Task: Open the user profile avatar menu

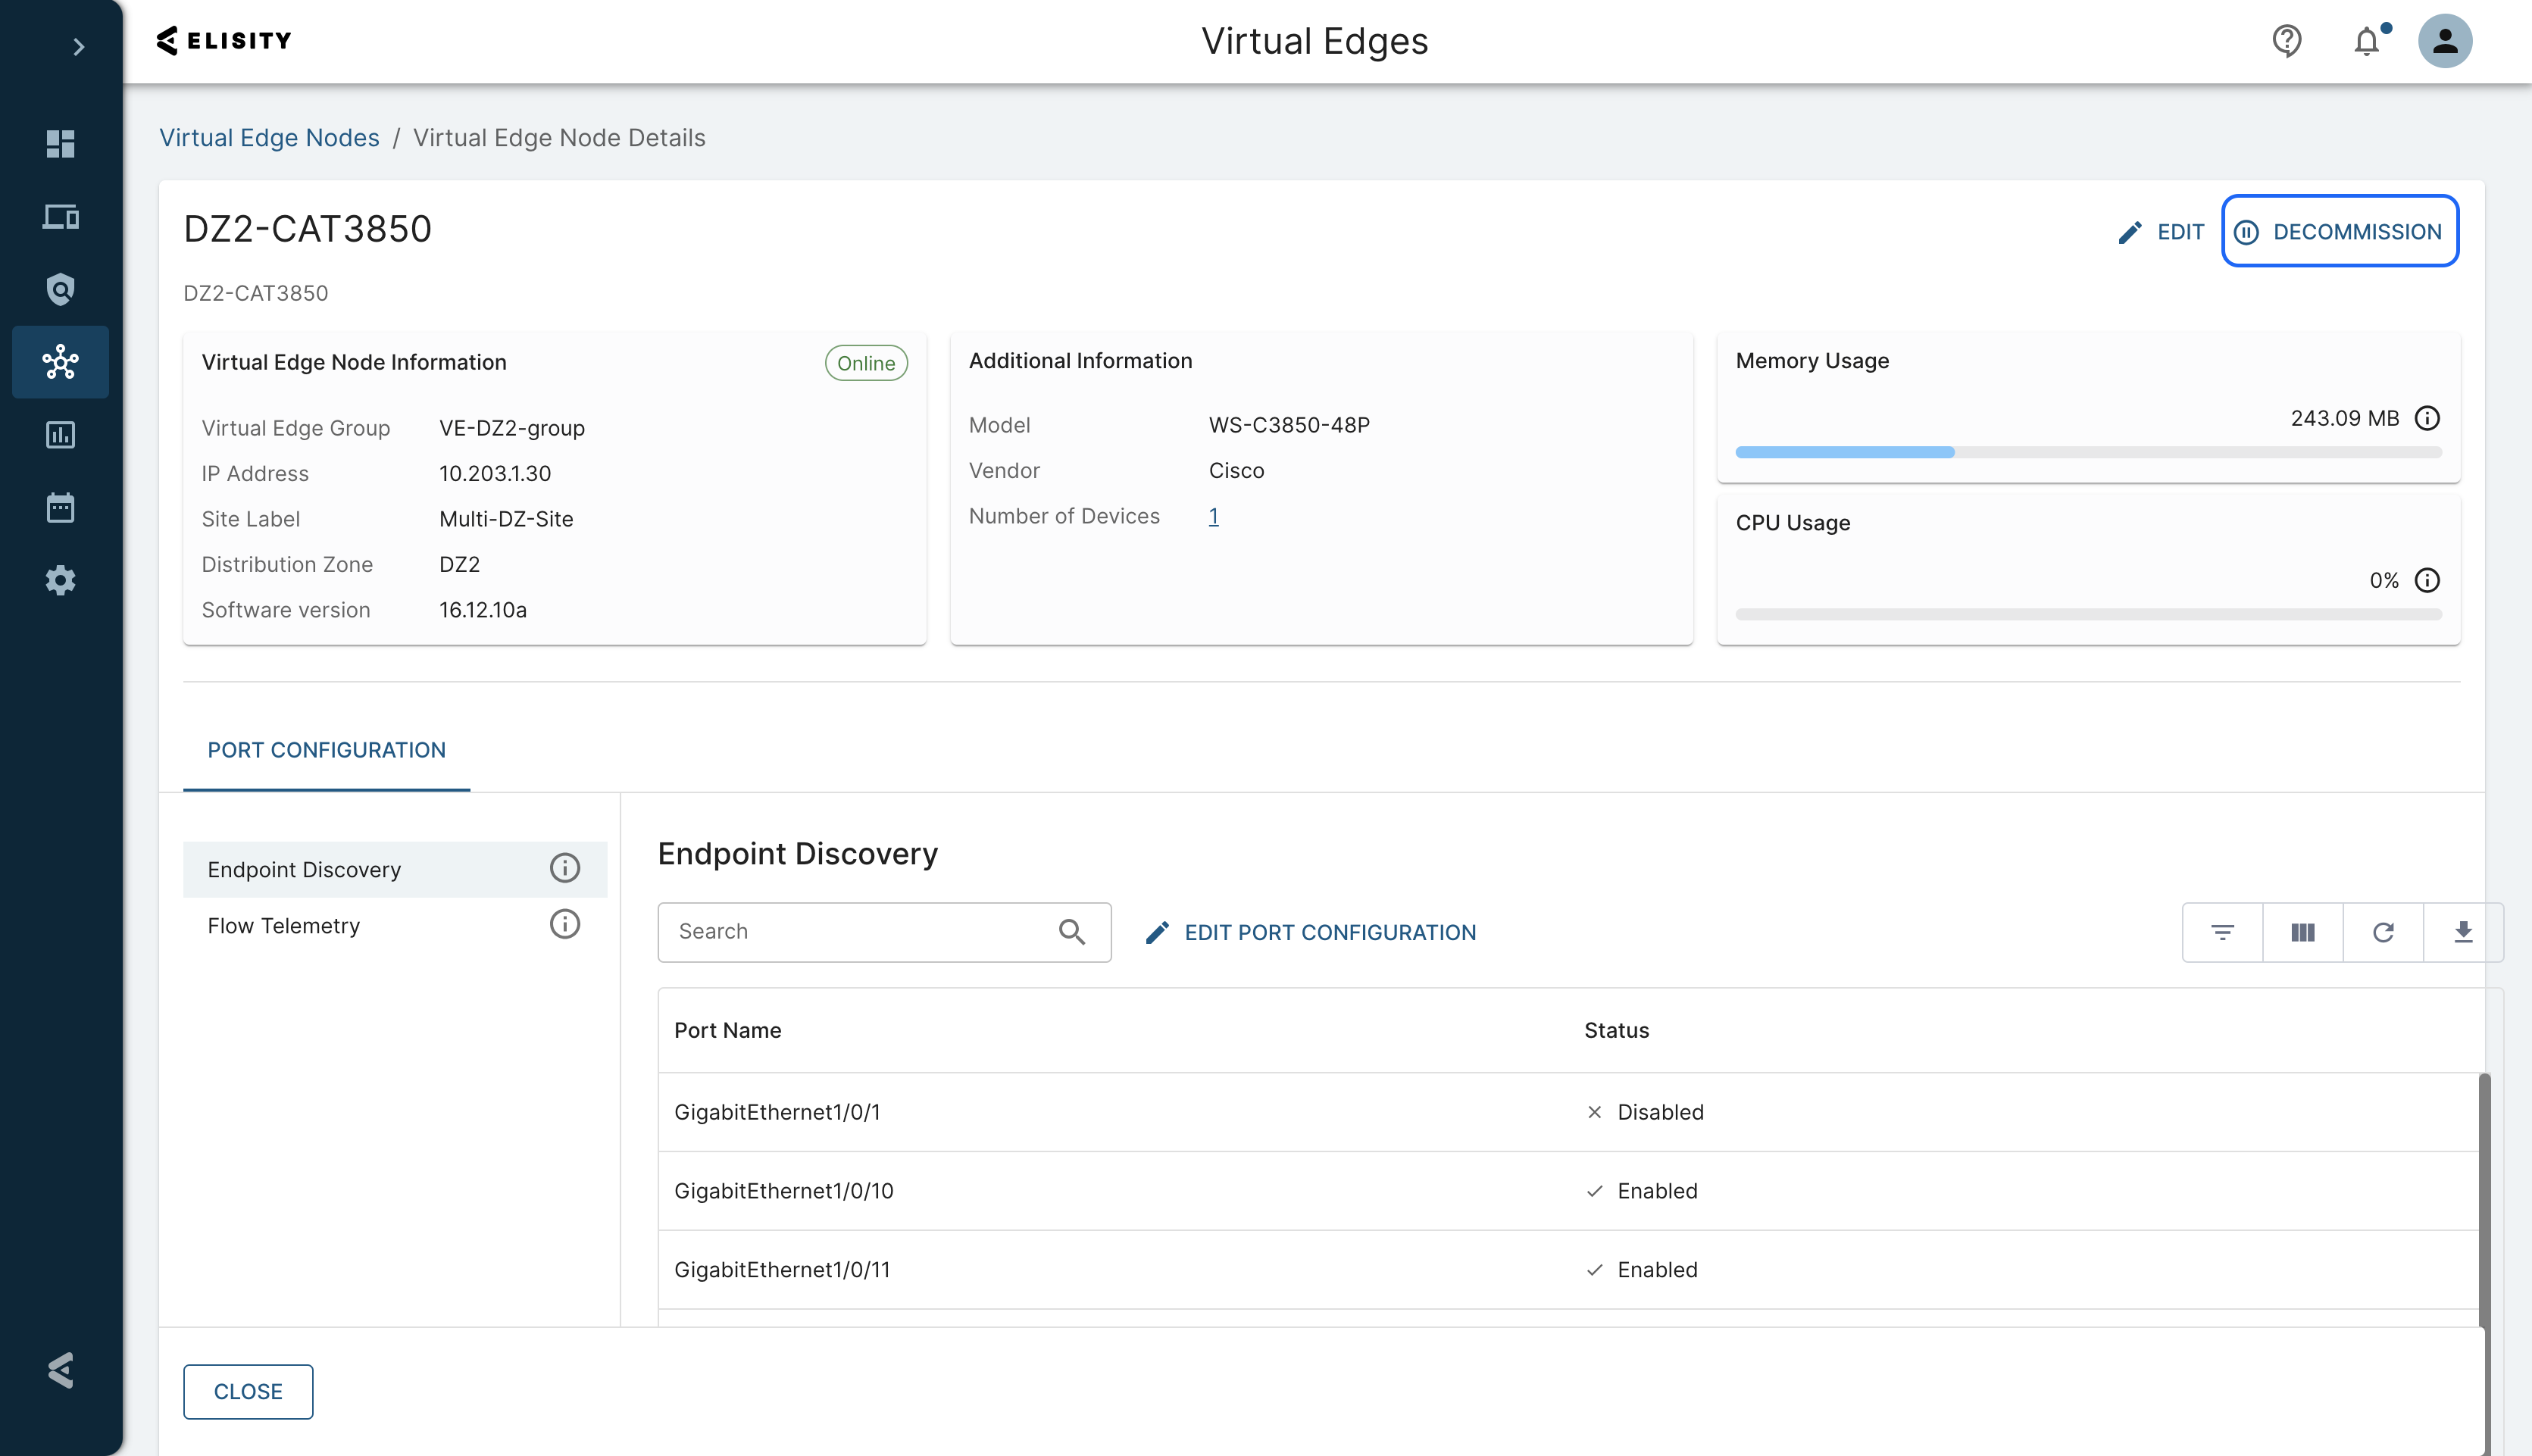Action: pos(2444,41)
